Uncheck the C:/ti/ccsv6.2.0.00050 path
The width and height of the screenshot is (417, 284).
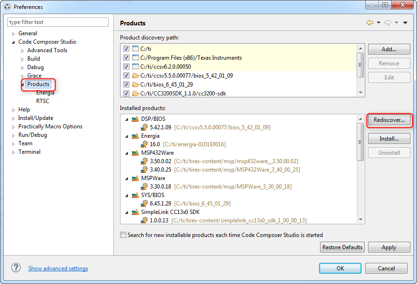click(x=126, y=66)
